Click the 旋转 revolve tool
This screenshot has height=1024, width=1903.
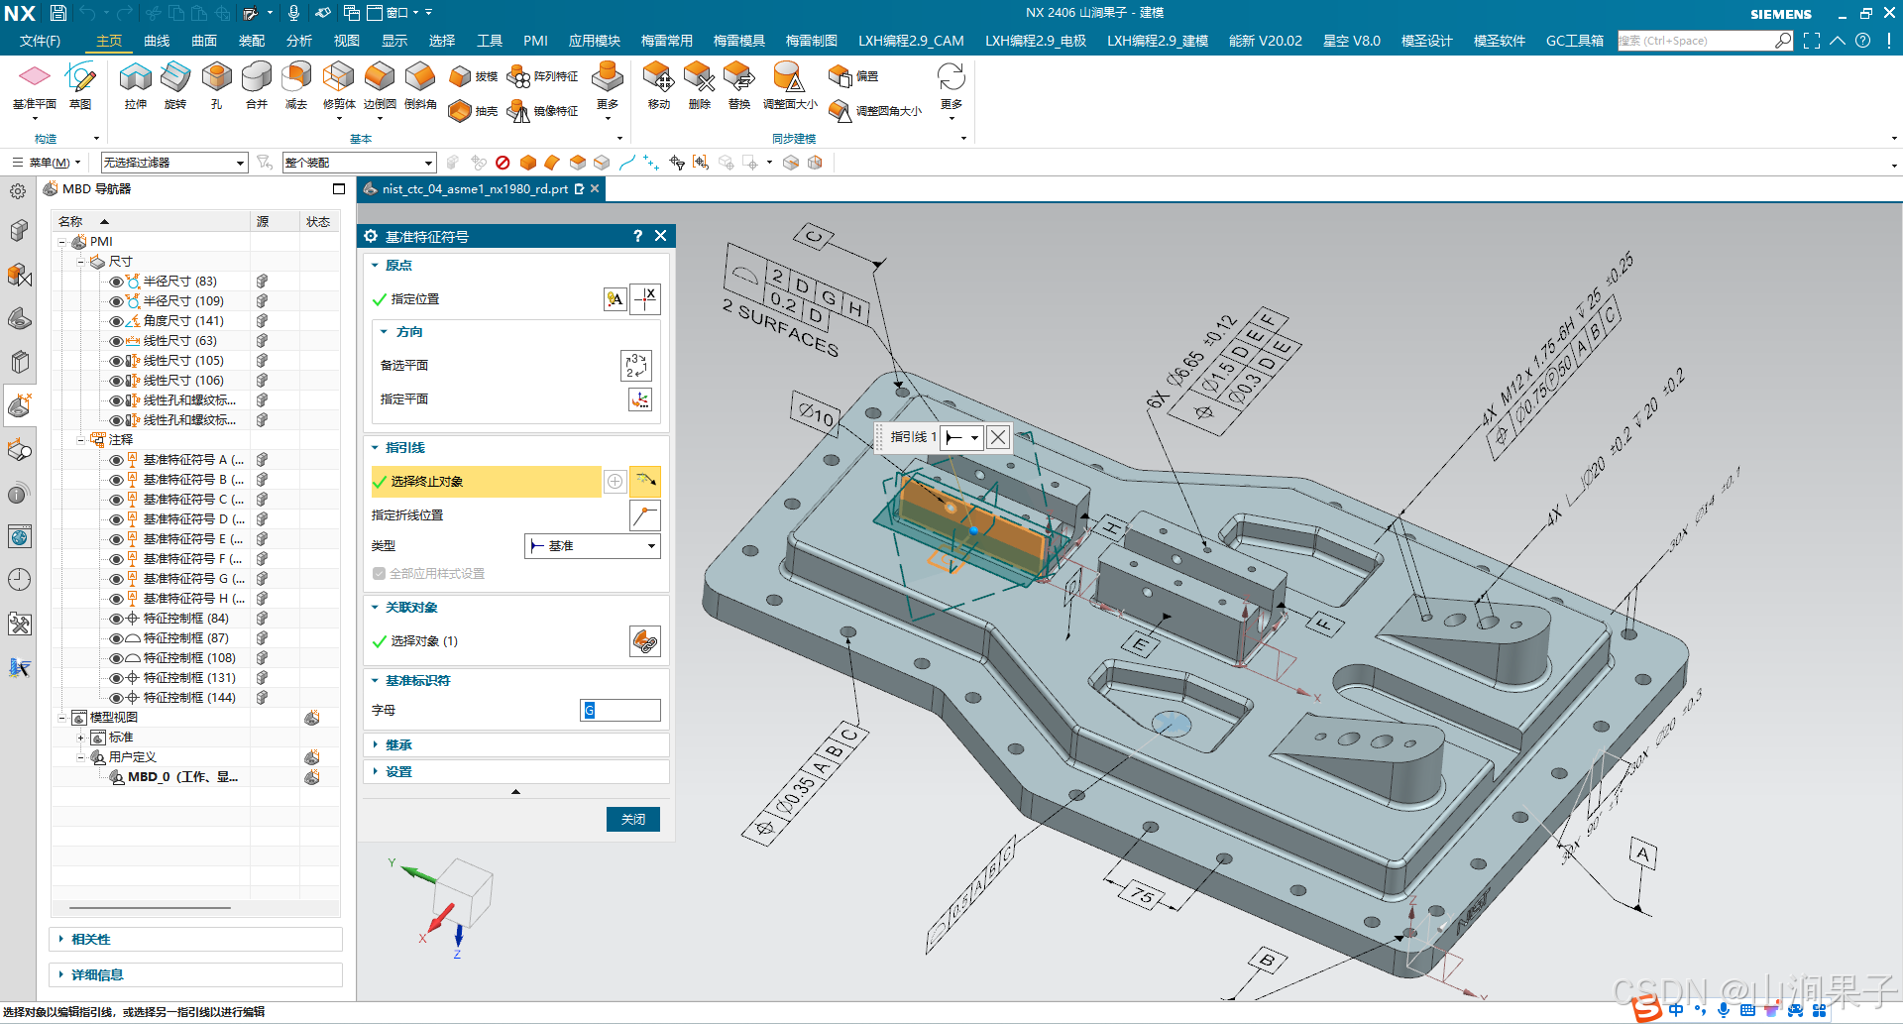(175, 85)
